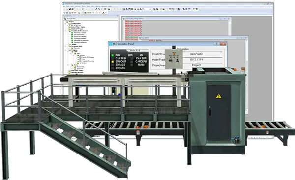The width and height of the screenshot is (295, 180).
Task: Click the Save icon in main toolbar
Action: click(x=70, y=9)
